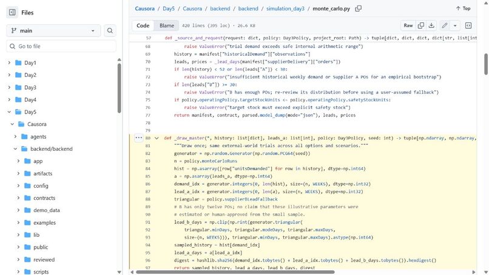
Task: Select the Day1 folder icon
Action: point(18,62)
